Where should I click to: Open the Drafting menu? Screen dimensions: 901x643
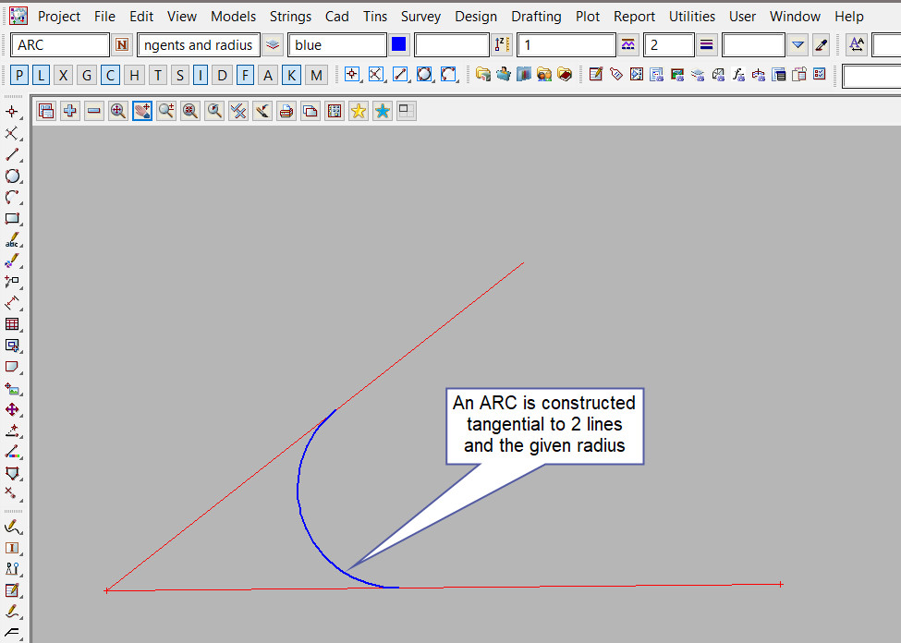point(536,17)
